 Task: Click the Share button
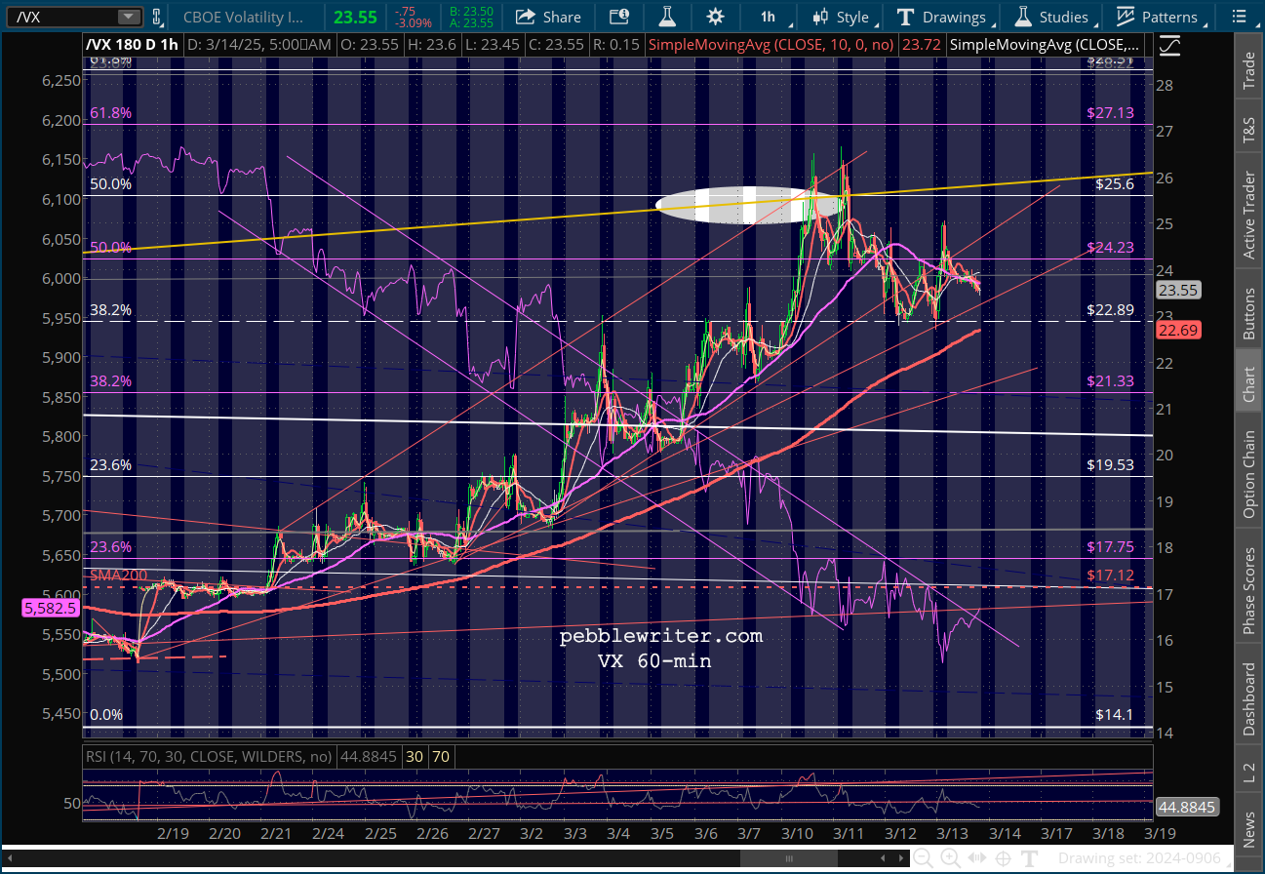click(548, 17)
